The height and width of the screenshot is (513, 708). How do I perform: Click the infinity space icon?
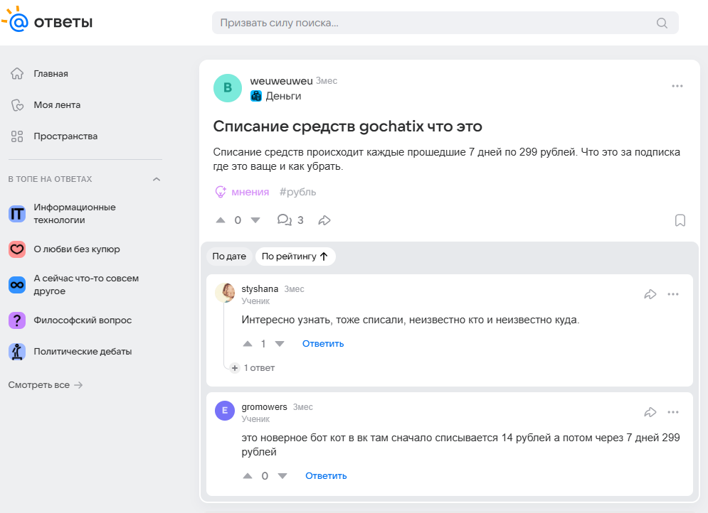17,285
